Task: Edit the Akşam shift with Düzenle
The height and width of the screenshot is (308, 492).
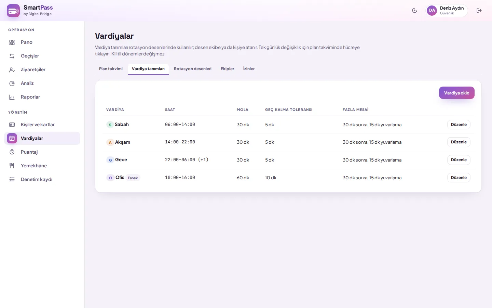Action: coord(459,142)
